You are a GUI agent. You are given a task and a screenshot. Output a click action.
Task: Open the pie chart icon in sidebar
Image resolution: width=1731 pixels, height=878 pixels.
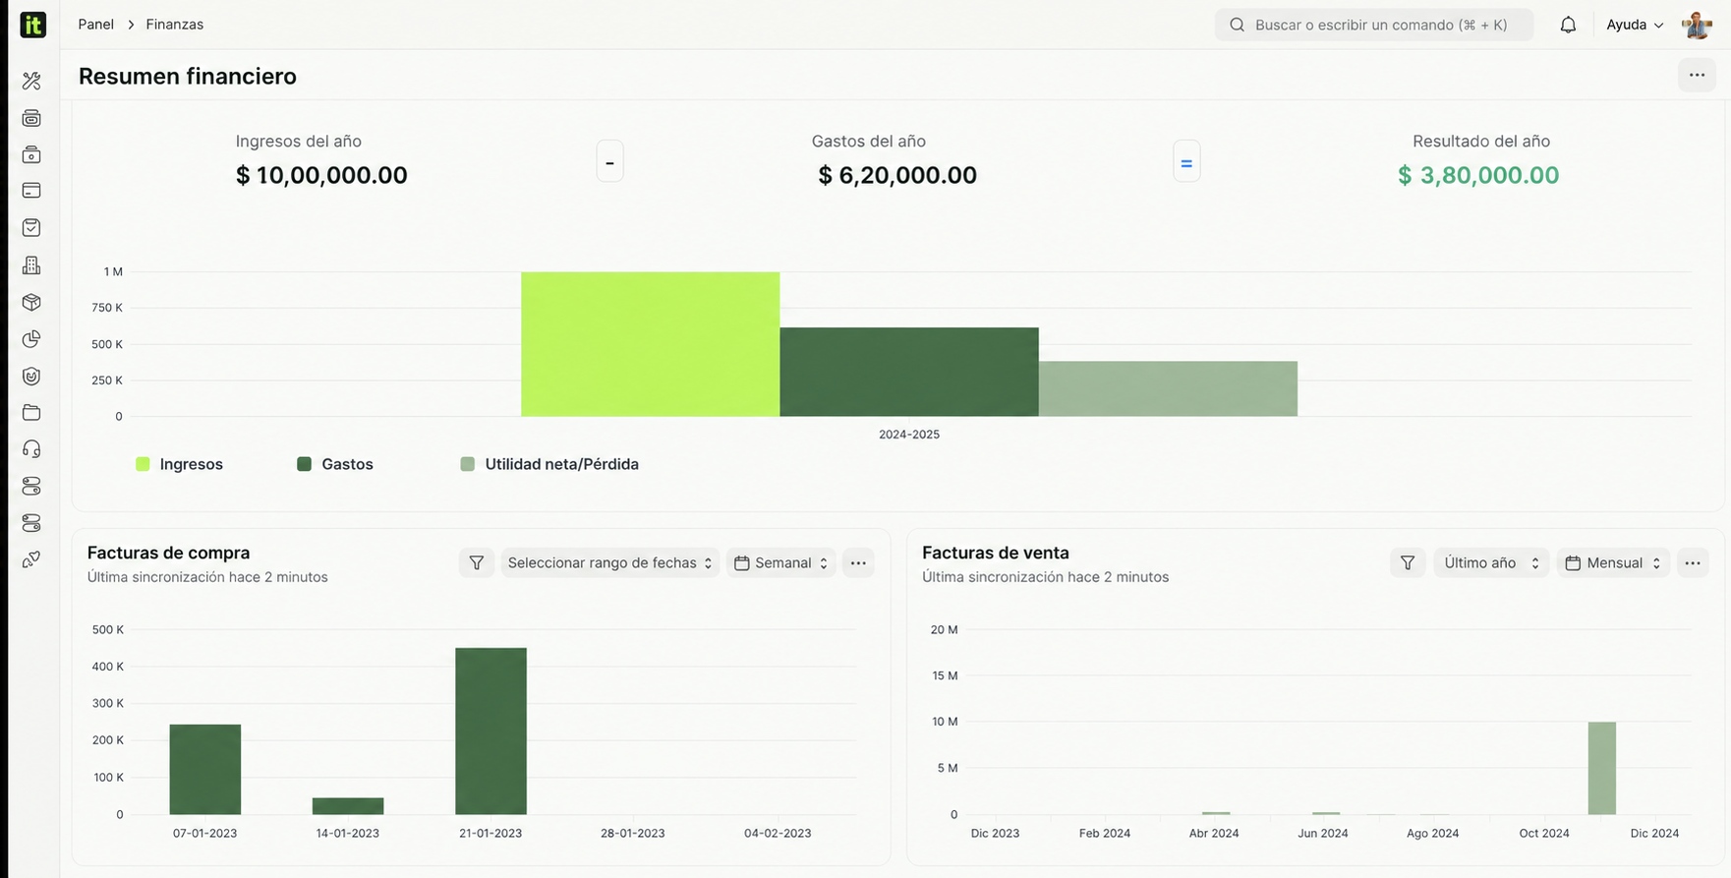click(31, 339)
